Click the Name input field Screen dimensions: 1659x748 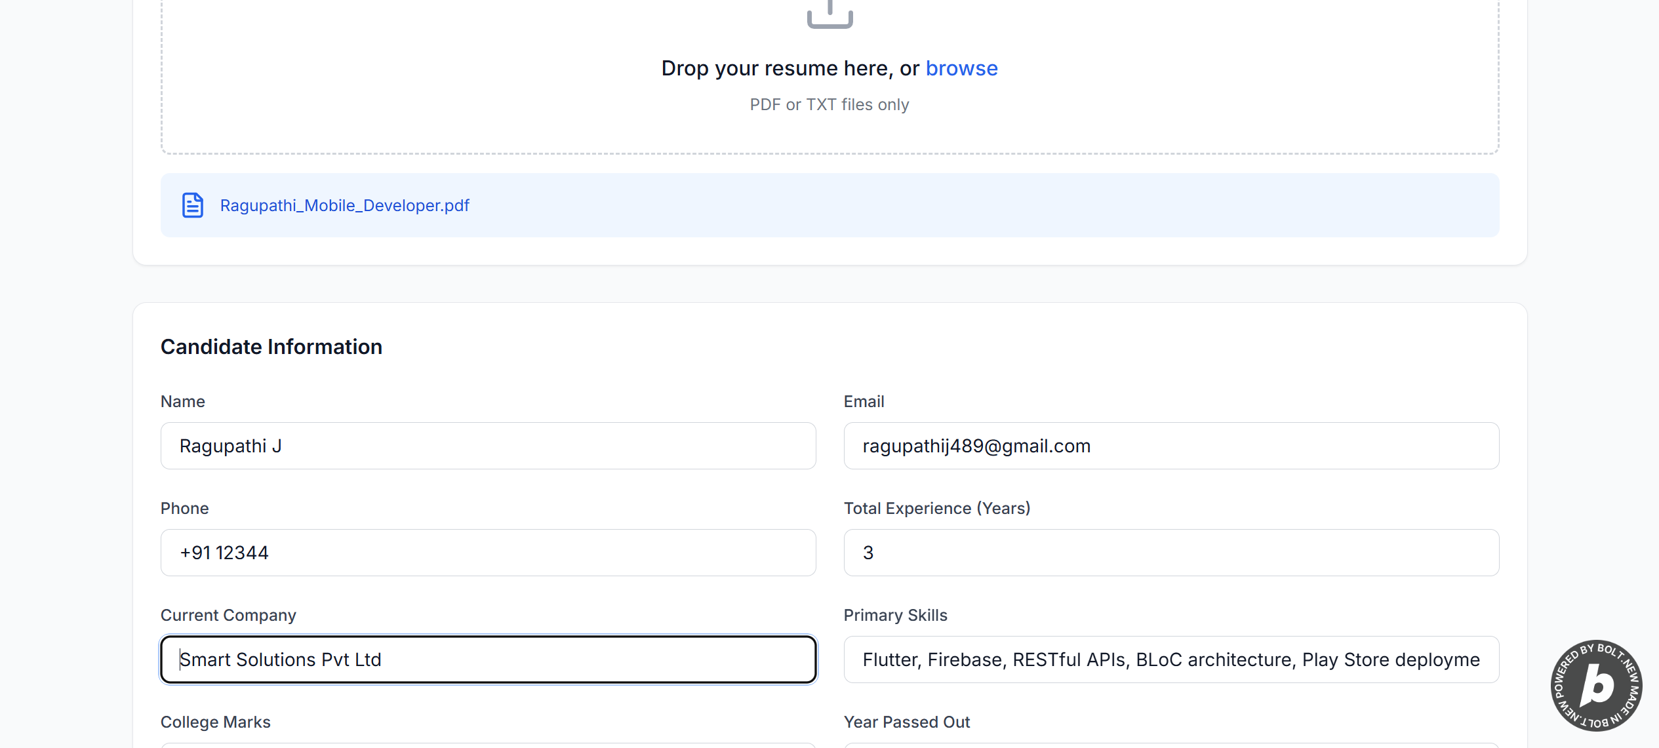(488, 446)
